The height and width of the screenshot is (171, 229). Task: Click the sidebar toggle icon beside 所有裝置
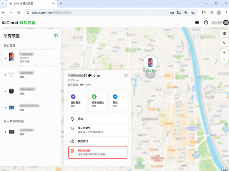click(56, 36)
